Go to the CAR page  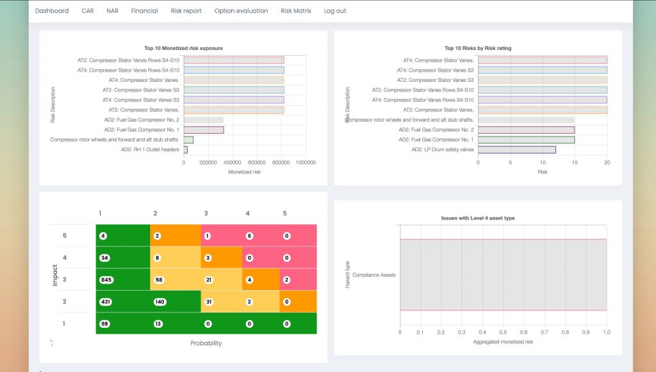(x=87, y=11)
